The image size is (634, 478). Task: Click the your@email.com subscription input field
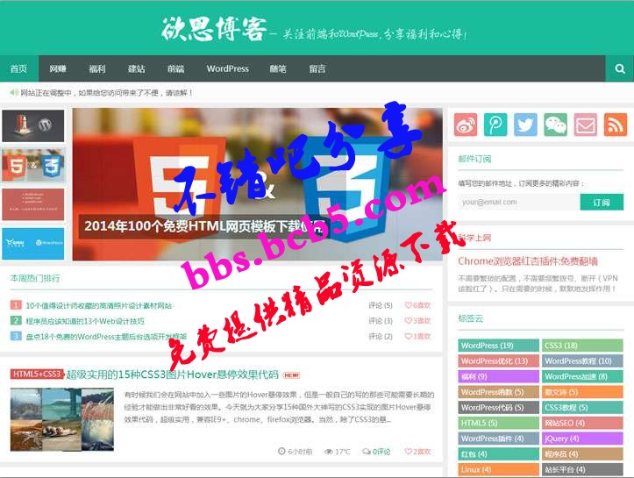pyautogui.click(x=518, y=203)
